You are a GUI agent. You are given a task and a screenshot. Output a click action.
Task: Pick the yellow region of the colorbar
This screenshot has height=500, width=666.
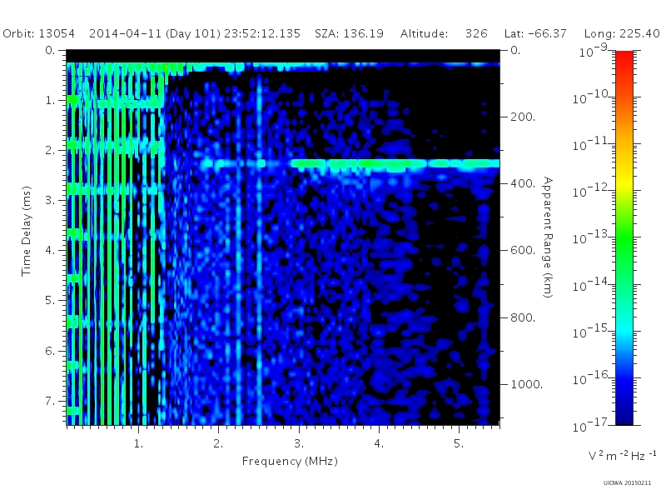pyautogui.click(x=624, y=182)
